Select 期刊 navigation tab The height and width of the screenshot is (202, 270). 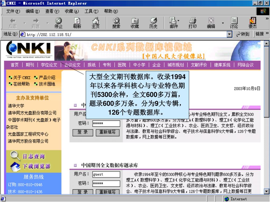(30, 65)
